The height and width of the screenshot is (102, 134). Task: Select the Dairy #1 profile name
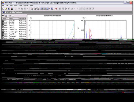[x=12, y=25]
